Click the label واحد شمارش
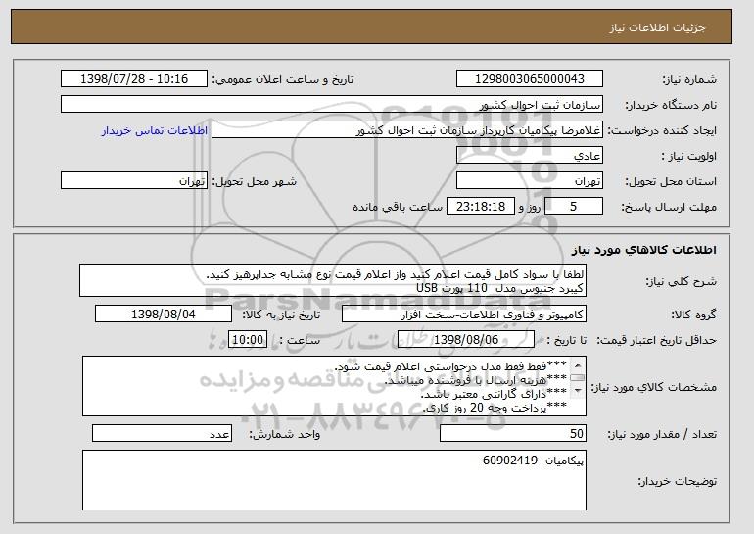754x534 pixels. point(285,434)
